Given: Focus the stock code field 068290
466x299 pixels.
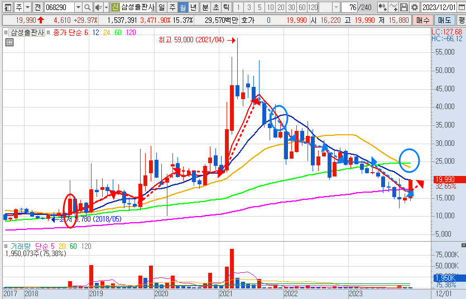Looking at the screenshot, I should [x=60, y=7].
